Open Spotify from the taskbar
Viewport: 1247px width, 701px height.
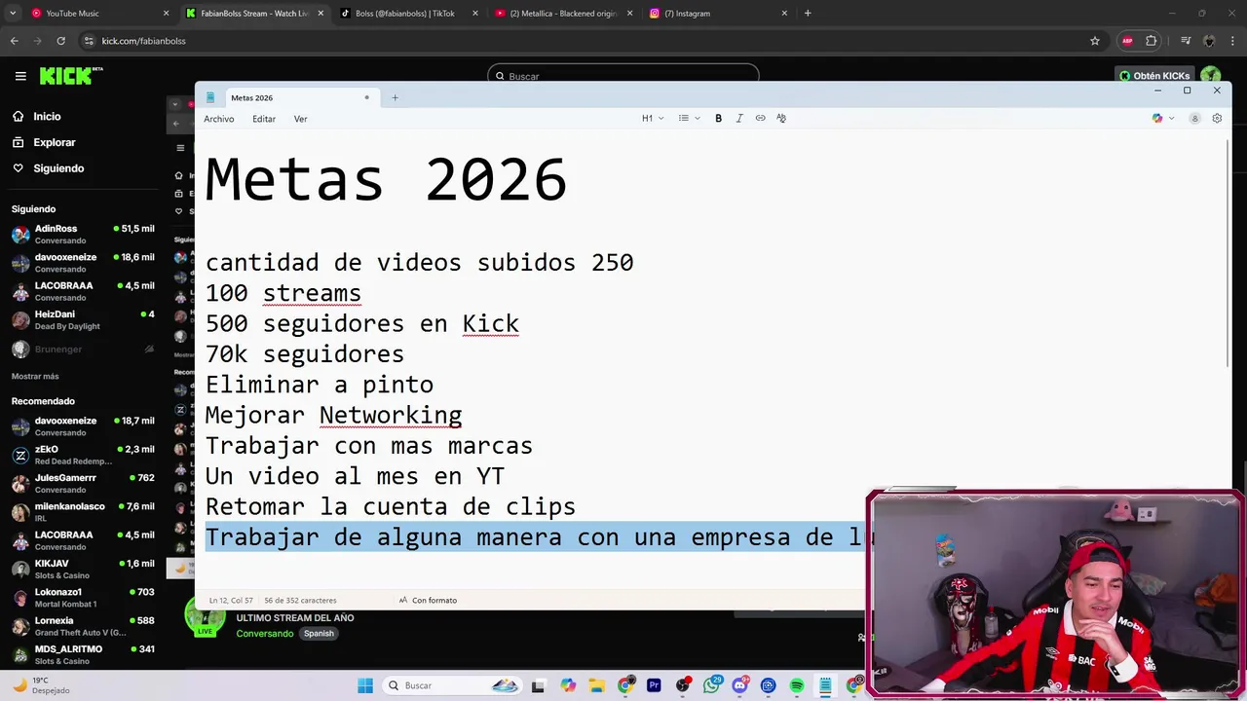click(x=796, y=685)
